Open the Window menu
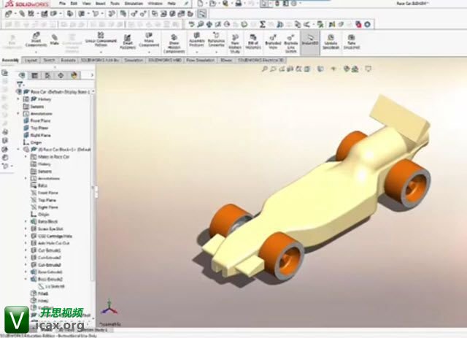 [x=155, y=4]
